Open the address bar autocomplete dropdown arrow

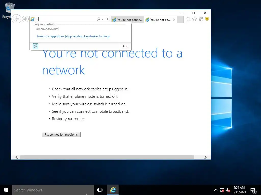[102, 19]
